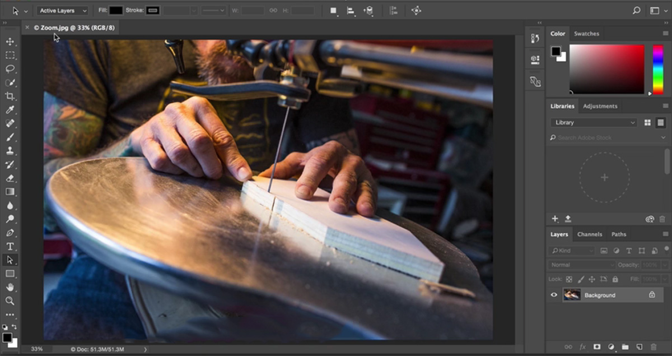The height and width of the screenshot is (356, 672).
Task: Open the Adjustments panel tab
Action: [x=600, y=106]
